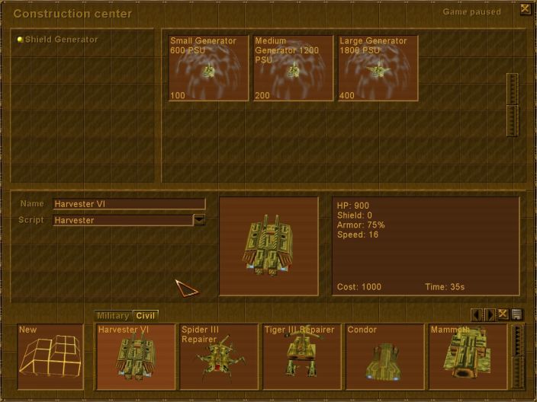Save design with the disk icon
The height and width of the screenshot is (402, 537).
tap(516, 314)
